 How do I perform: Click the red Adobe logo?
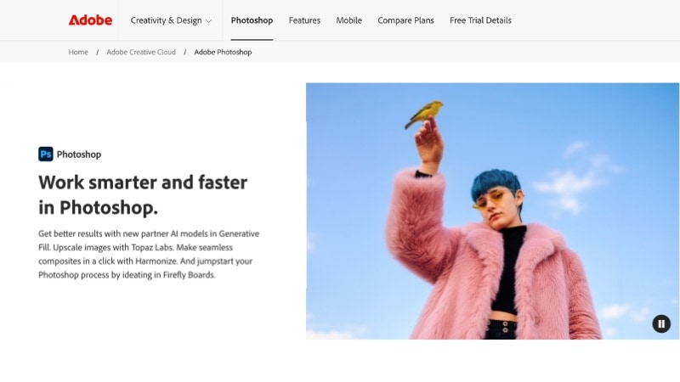(90, 20)
